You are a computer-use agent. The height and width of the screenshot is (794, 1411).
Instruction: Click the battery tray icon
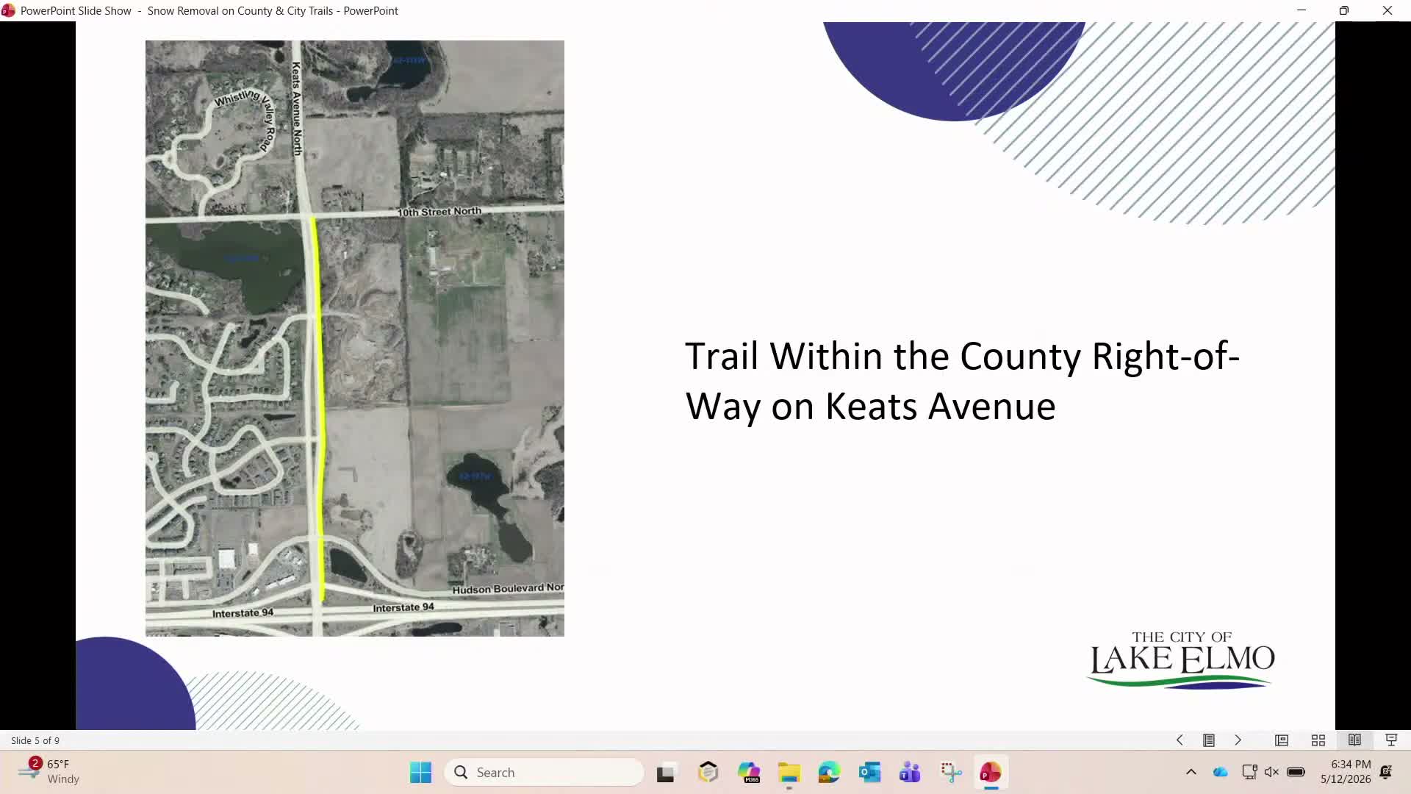[x=1296, y=772]
